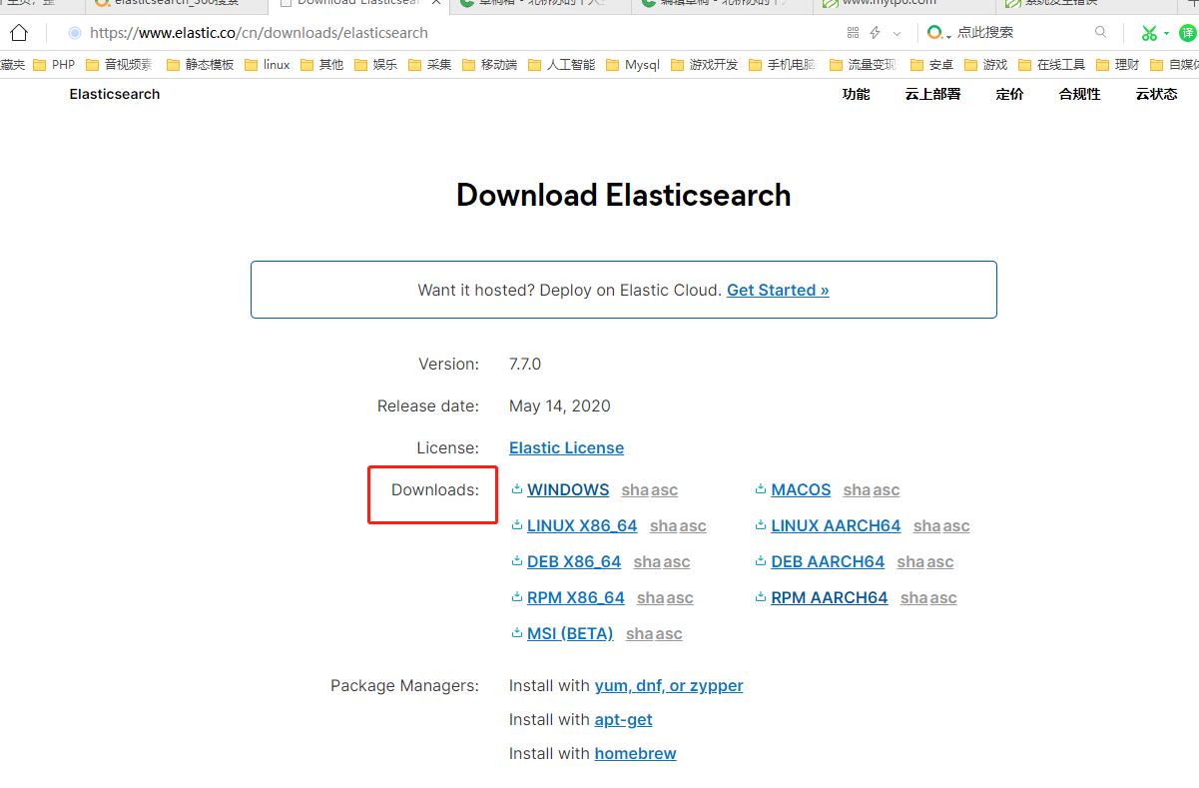Open the 游戏开发 bookmark folder
This screenshot has height=788, width=1199.
[704, 65]
